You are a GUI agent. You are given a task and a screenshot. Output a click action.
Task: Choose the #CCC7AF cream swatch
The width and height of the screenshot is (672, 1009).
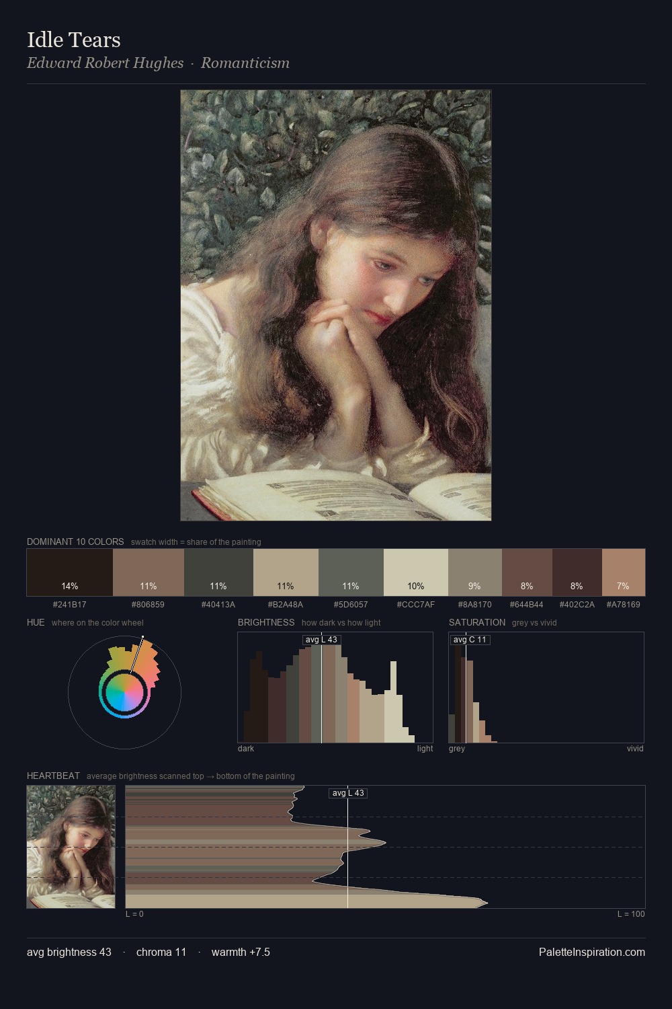point(416,572)
